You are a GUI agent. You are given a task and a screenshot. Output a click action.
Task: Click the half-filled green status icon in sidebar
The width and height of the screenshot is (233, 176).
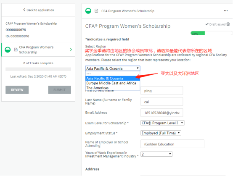(8, 50)
